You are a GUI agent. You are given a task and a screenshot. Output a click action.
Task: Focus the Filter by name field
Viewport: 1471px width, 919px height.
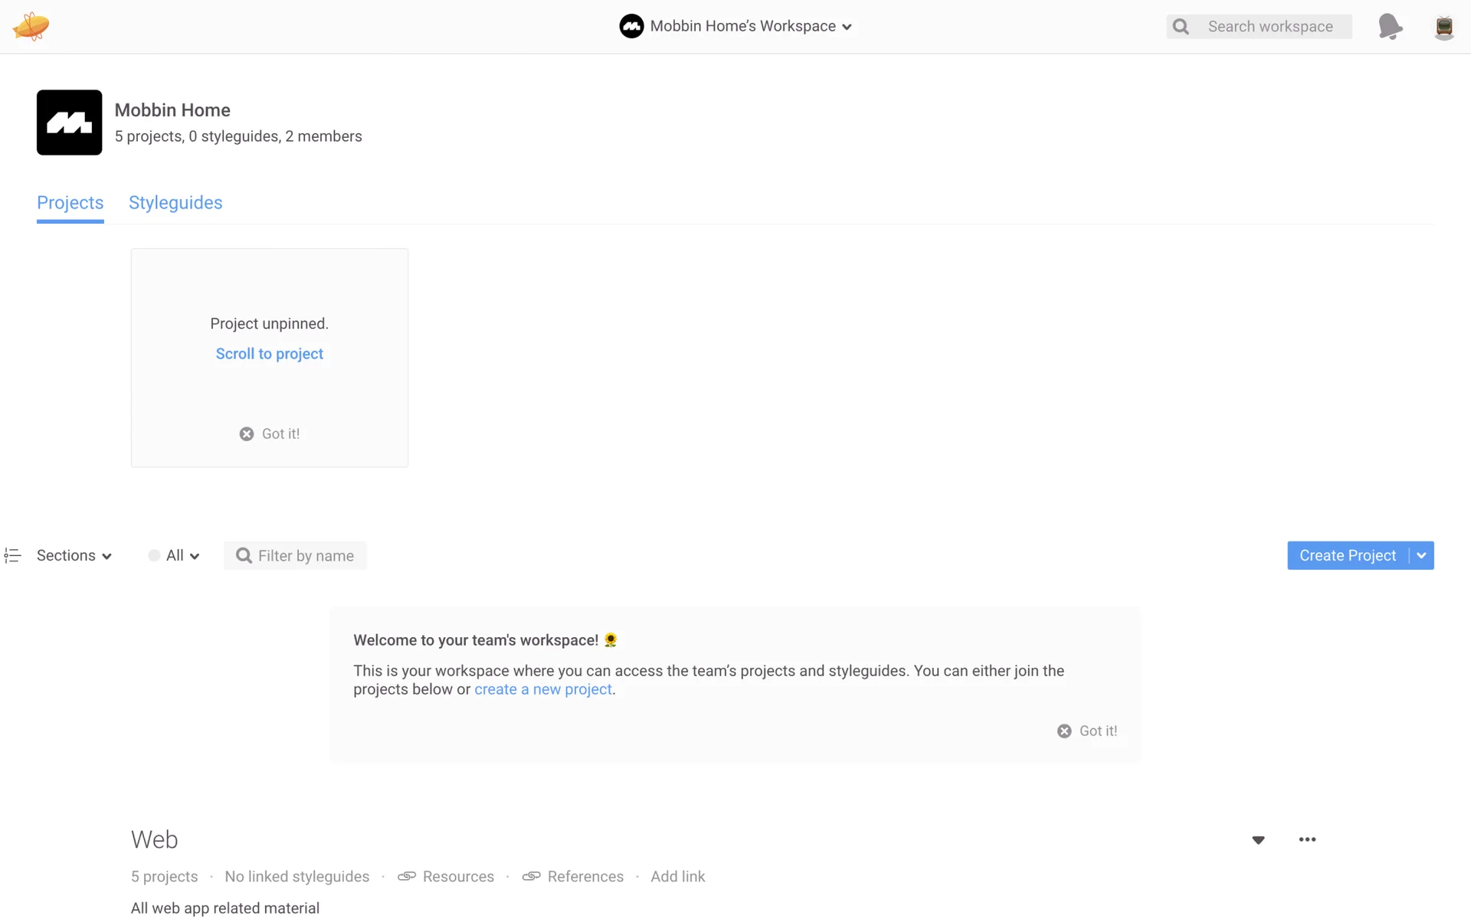point(305,556)
